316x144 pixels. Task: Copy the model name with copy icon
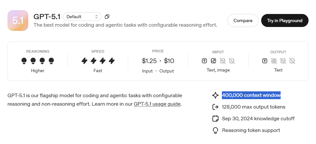(x=107, y=17)
